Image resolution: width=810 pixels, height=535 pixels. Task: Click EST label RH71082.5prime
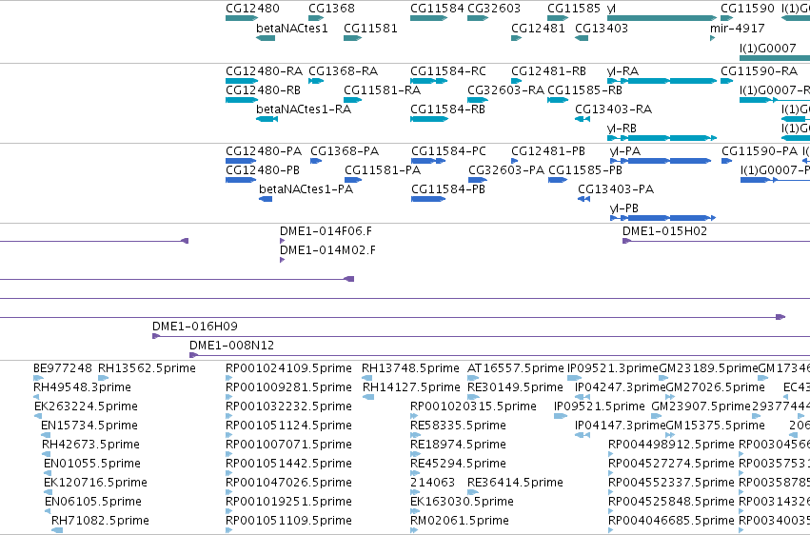100,521
